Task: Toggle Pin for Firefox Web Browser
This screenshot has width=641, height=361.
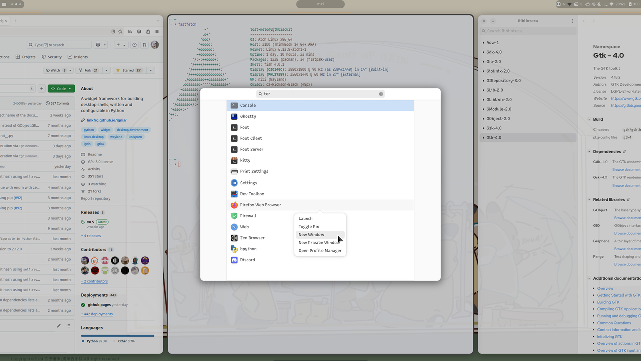Action: pos(309,226)
